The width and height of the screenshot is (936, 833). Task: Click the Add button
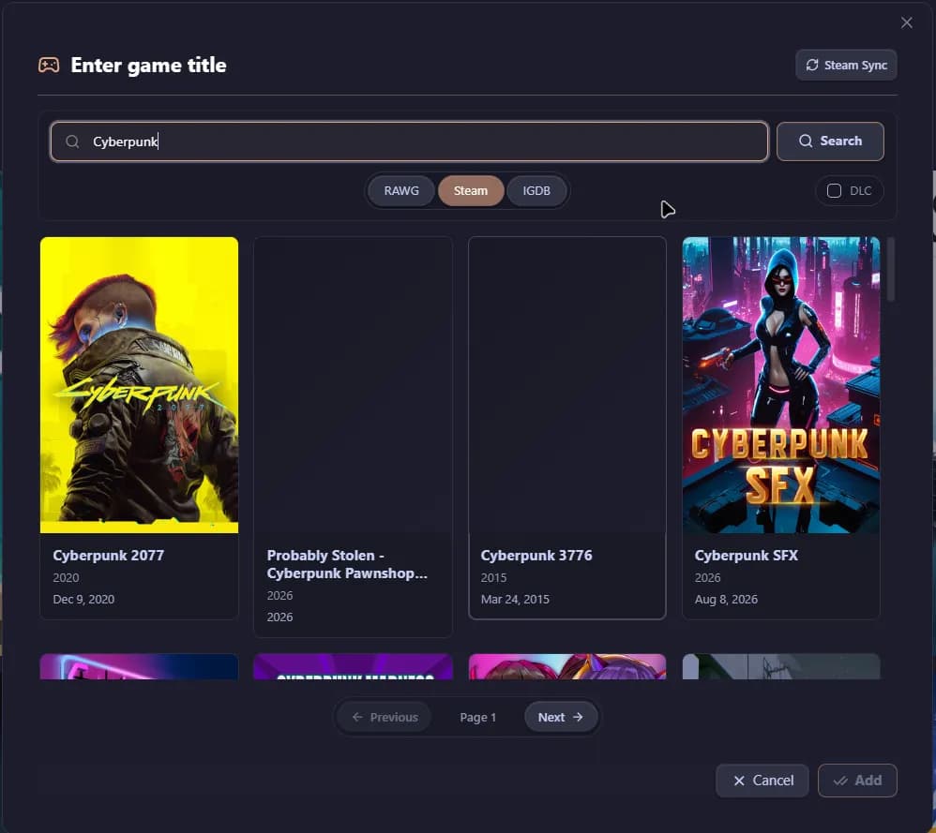[857, 781]
